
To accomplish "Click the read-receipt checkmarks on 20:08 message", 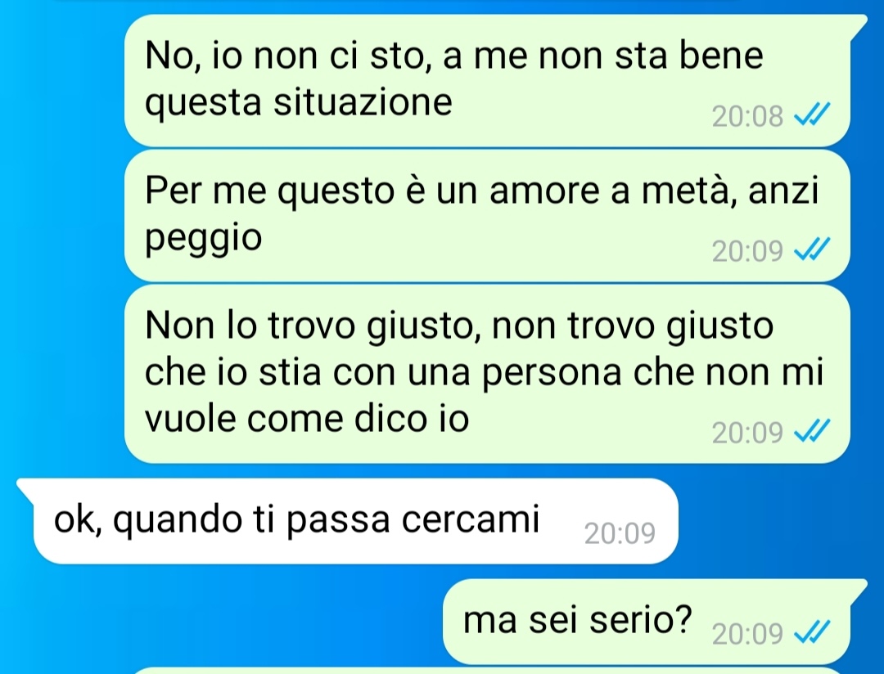I will 812,115.
